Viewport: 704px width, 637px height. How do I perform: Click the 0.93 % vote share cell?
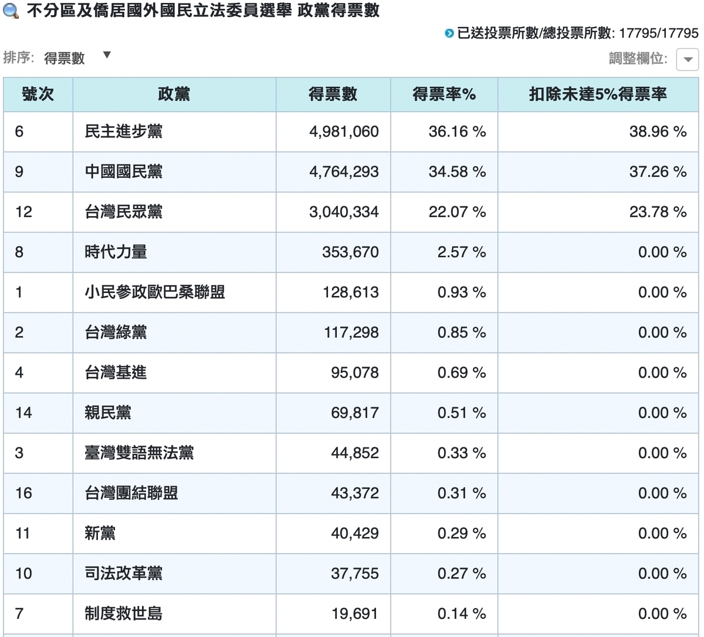444,292
